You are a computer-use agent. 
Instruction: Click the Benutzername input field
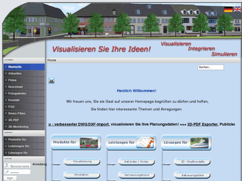point(17,166)
